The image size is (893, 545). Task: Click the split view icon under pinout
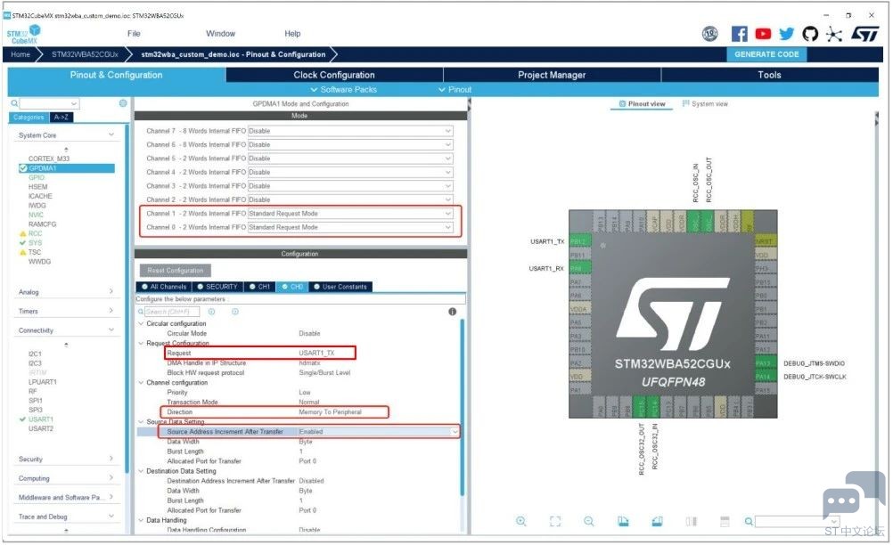pyautogui.click(x=692, y=521)
